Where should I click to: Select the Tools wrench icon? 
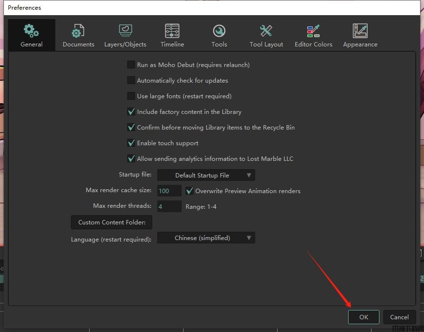coord(219,31)
